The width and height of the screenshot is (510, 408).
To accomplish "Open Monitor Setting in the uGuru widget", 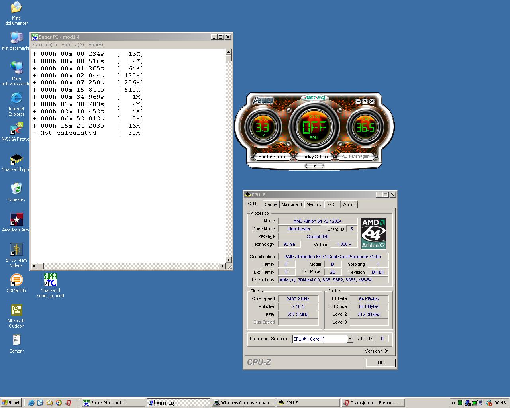I will (273, 157).
